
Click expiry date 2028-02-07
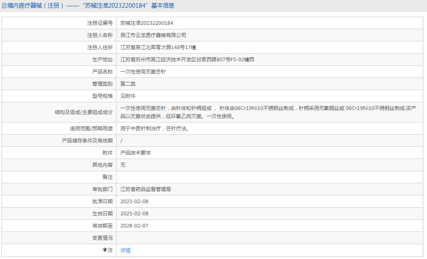click(135, 226)
